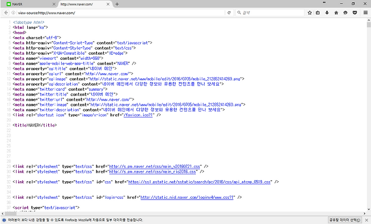Open a new tab with plus button
The image size is (371, 224).
117,4
